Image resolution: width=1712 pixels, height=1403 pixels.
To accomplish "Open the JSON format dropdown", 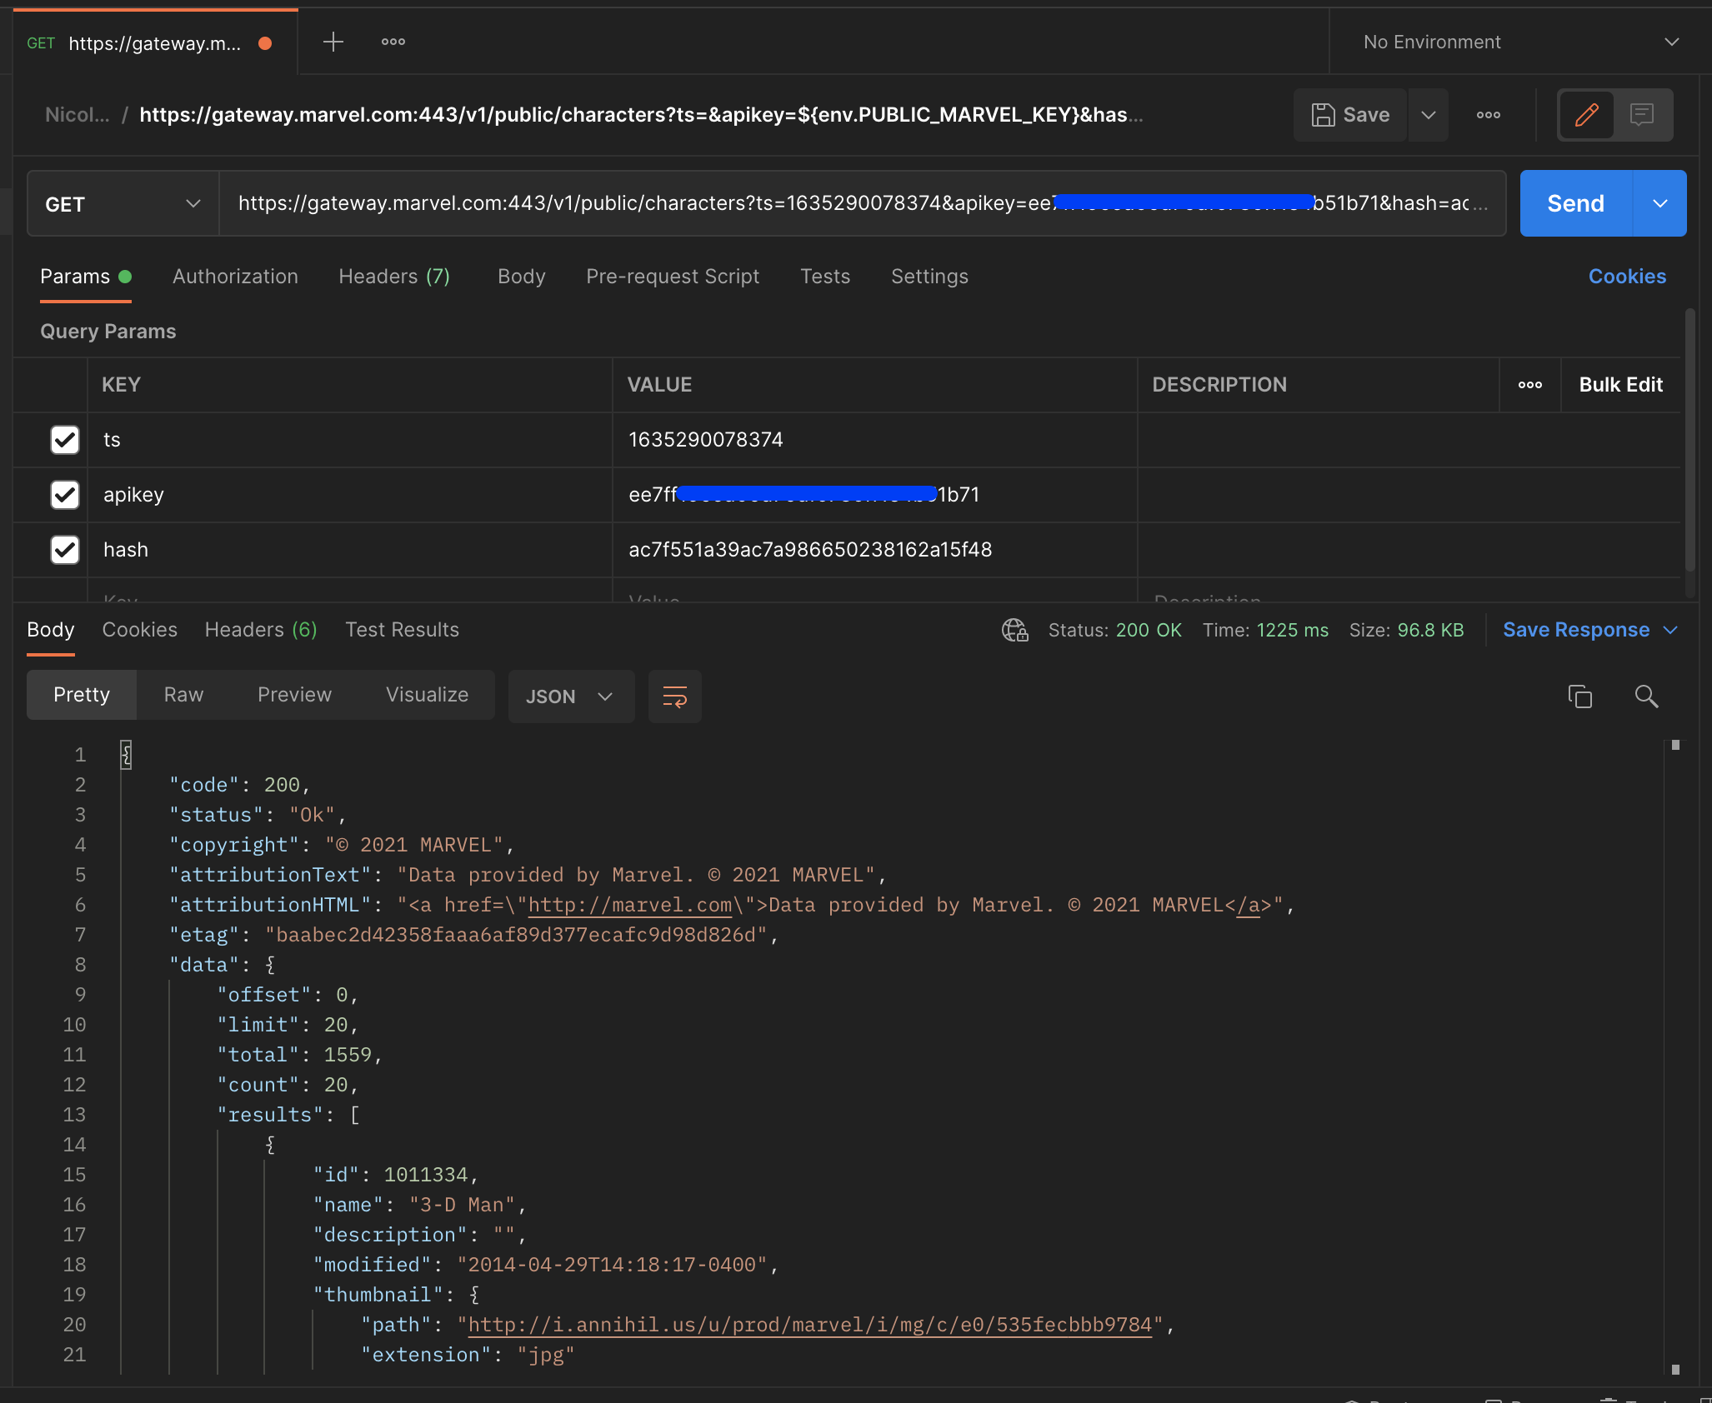I will click(x=571, y=697).
